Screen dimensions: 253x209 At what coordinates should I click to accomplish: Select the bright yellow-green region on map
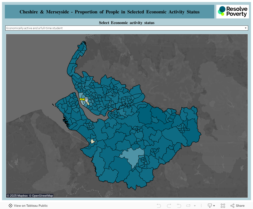click(82, 99)
